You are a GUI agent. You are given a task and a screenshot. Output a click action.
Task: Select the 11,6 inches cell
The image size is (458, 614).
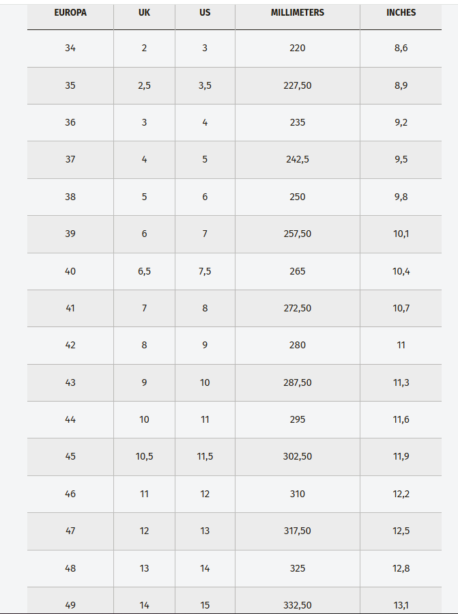pyautogui.click(x=401, y=419)
